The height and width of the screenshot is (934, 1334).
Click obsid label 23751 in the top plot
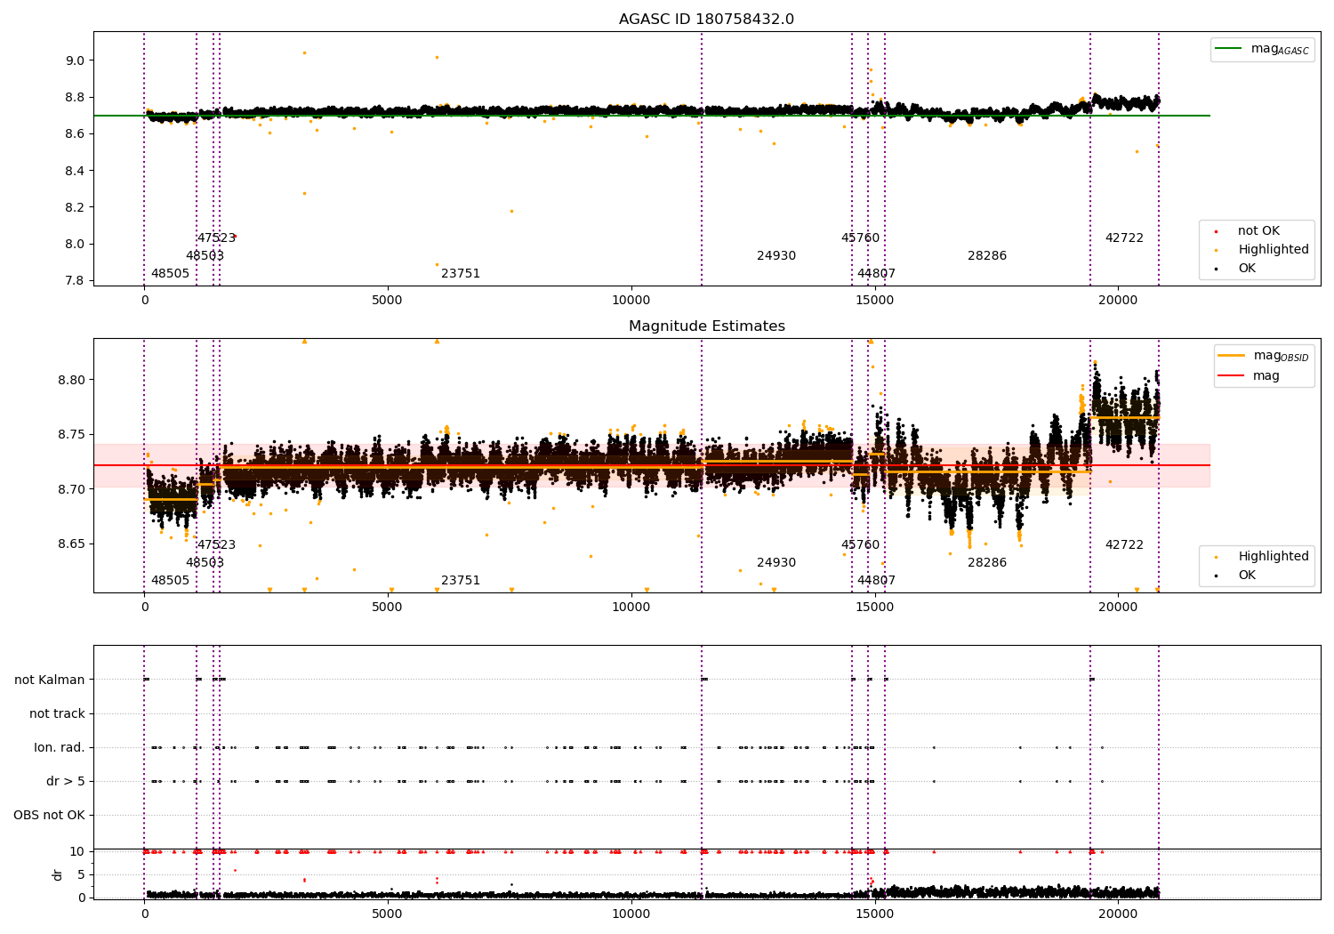(x=461, y=274)
